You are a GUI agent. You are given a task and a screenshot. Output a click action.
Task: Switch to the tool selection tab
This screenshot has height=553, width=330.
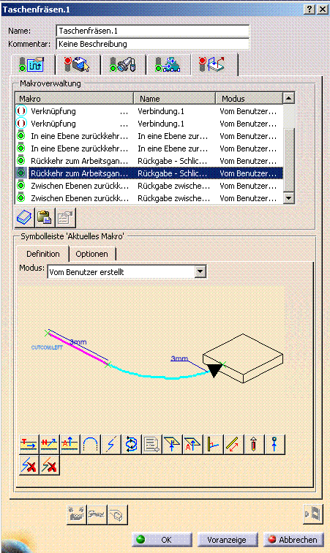tap(123, 64)
